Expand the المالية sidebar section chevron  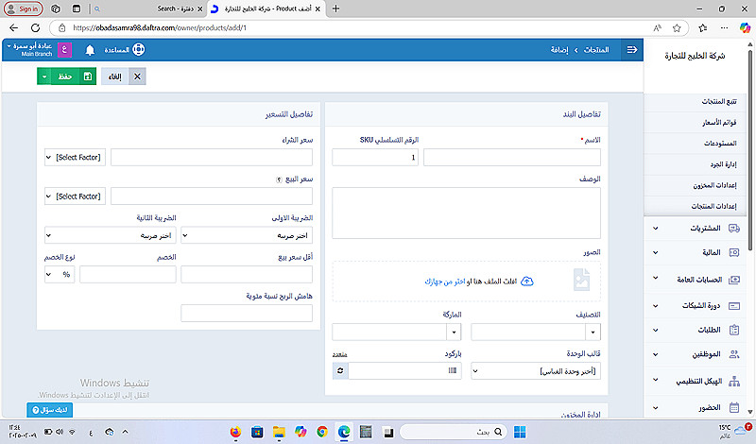[655, 252]
